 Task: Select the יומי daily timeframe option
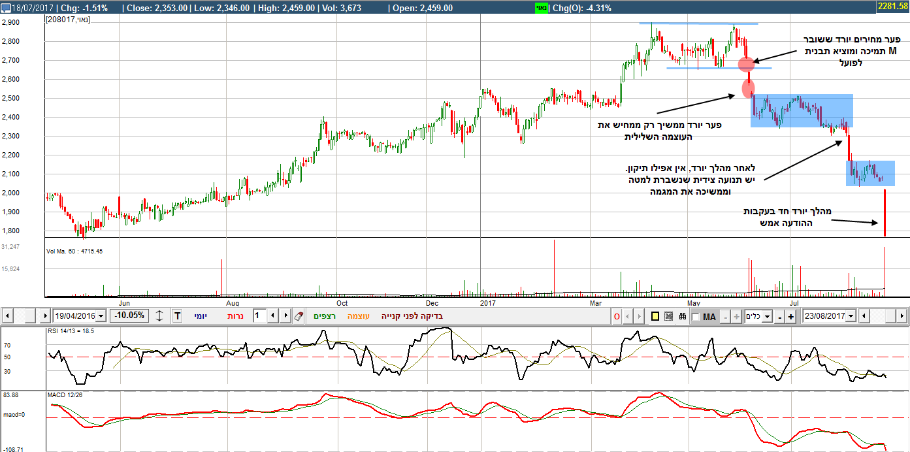(200, 316)
